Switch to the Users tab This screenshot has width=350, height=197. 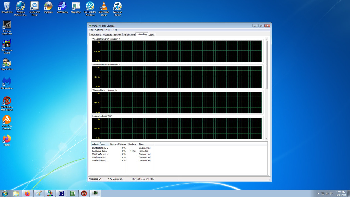[x=151, y=35]
